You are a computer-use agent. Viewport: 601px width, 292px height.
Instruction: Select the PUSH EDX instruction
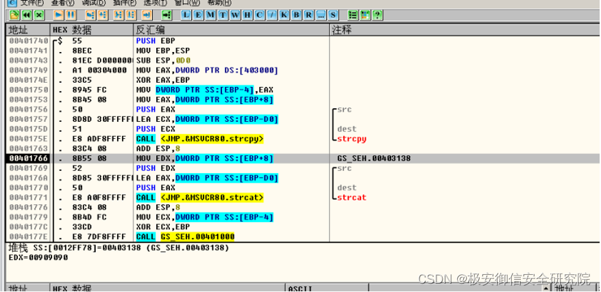point(156,168)
